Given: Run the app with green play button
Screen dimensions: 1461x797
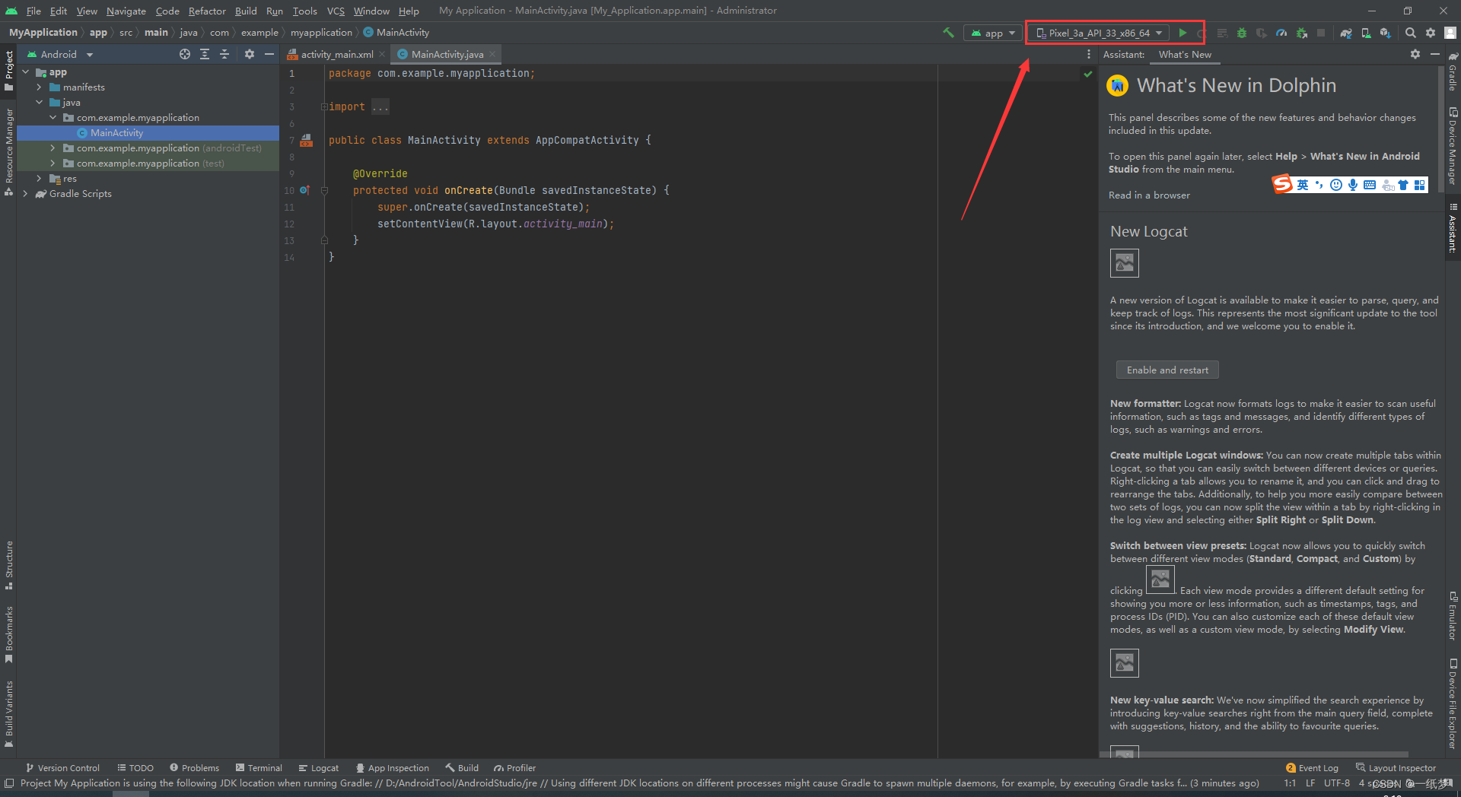Looking at the screenshot, I should 1182,33.
